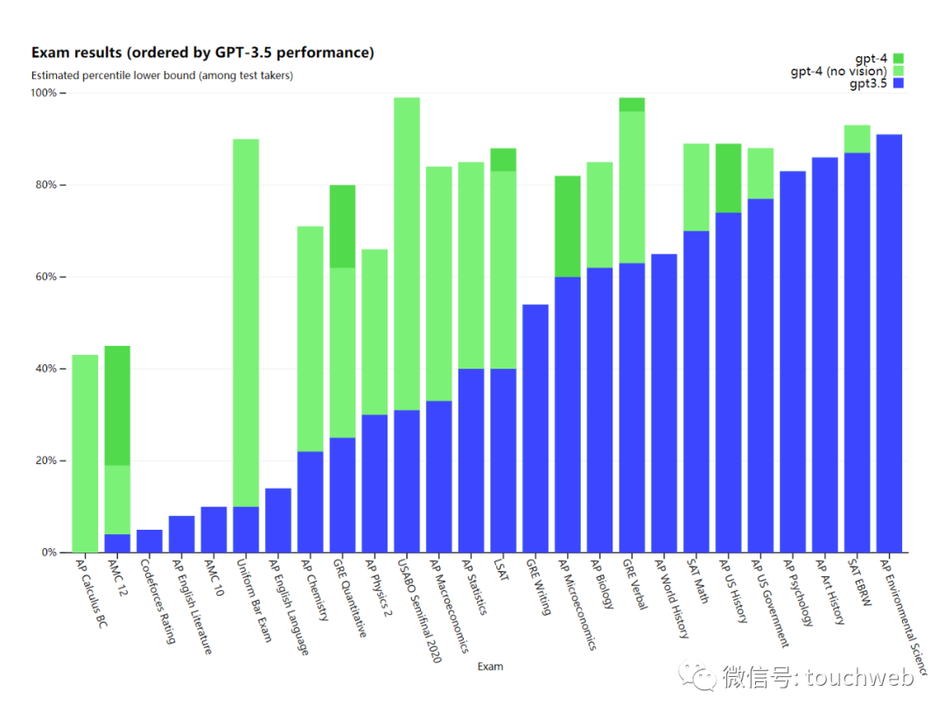The image size is (945, 719).
Task: Click the 100% y-axis tick label
Action: (x=44, y=93)
